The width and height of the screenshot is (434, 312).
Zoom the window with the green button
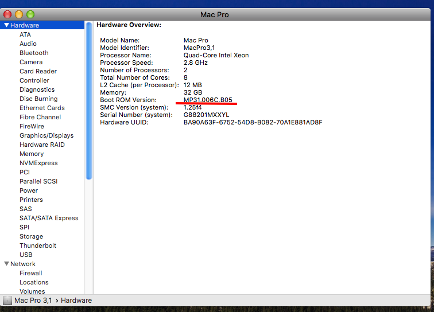[30, 14]
